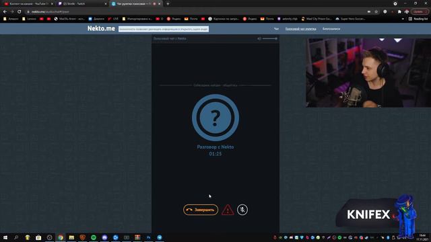Screen dimensions: 431x242
Task: Adjust the voice chat volume slider
Action: point(269,39)
